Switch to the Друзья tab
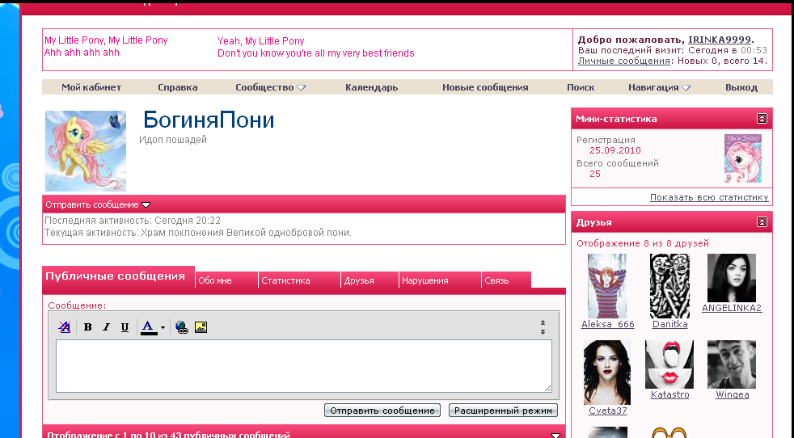Screen dimensions: 794x438 point(370,280)
